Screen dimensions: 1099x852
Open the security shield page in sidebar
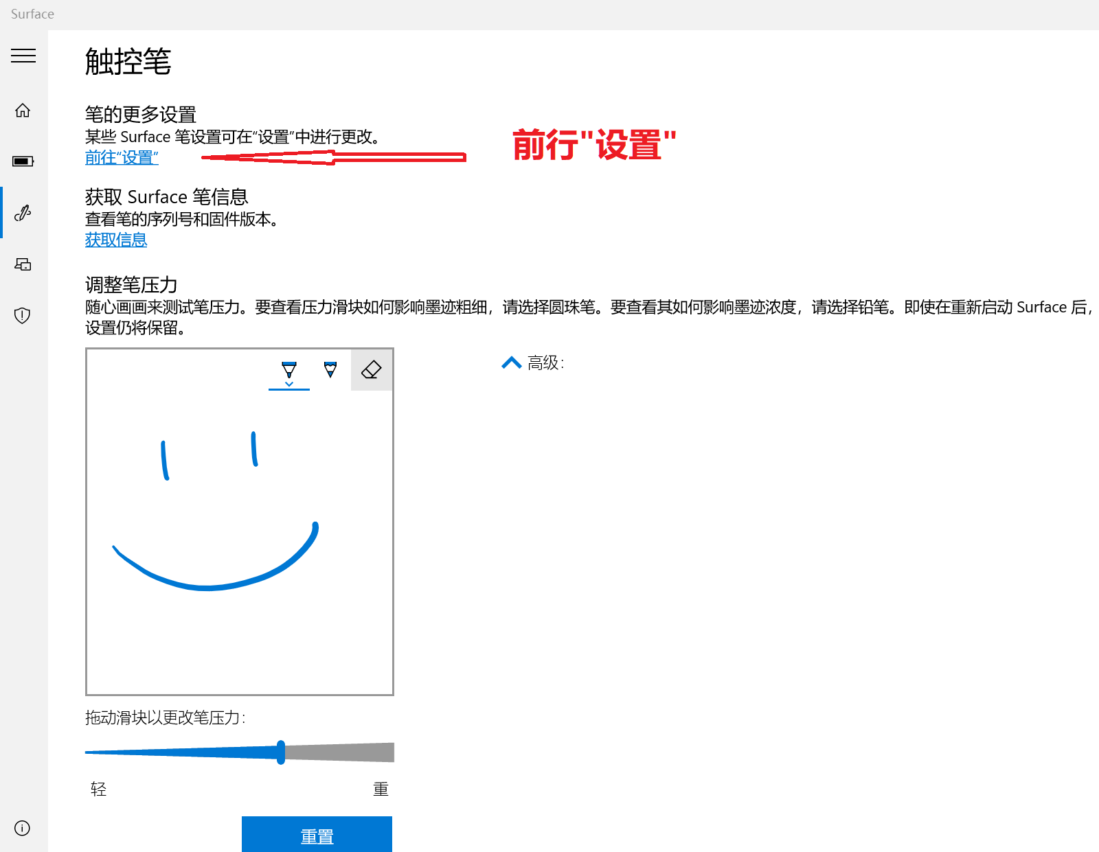point(23,315)
